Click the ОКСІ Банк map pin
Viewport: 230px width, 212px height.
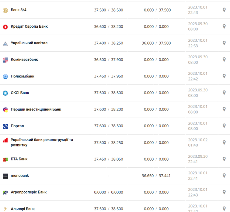click(x=224, y=93)
